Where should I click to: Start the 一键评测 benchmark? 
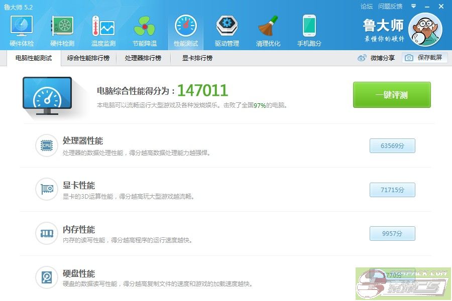(392, 95)
